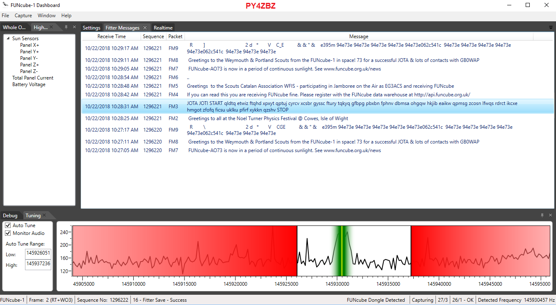Screen dimensions: 556x305
Task: Select the 10:27:05 AM FM7 row
Action: point(318,150)
